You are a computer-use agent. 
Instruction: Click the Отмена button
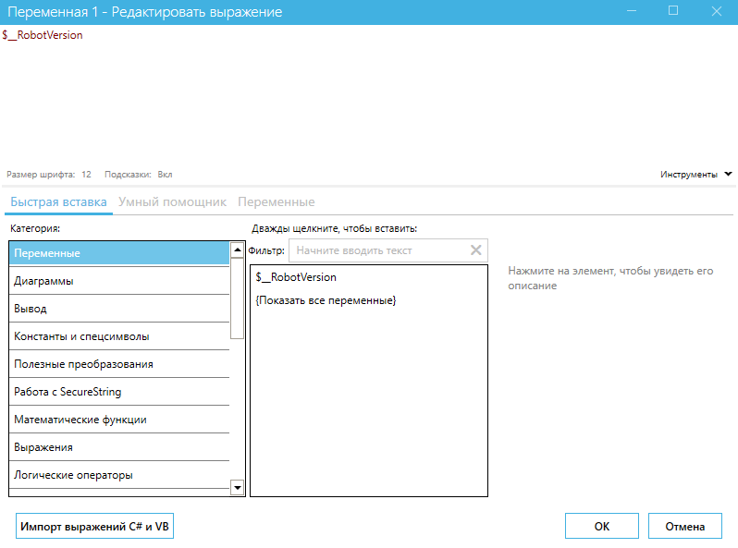pos(685,526)
